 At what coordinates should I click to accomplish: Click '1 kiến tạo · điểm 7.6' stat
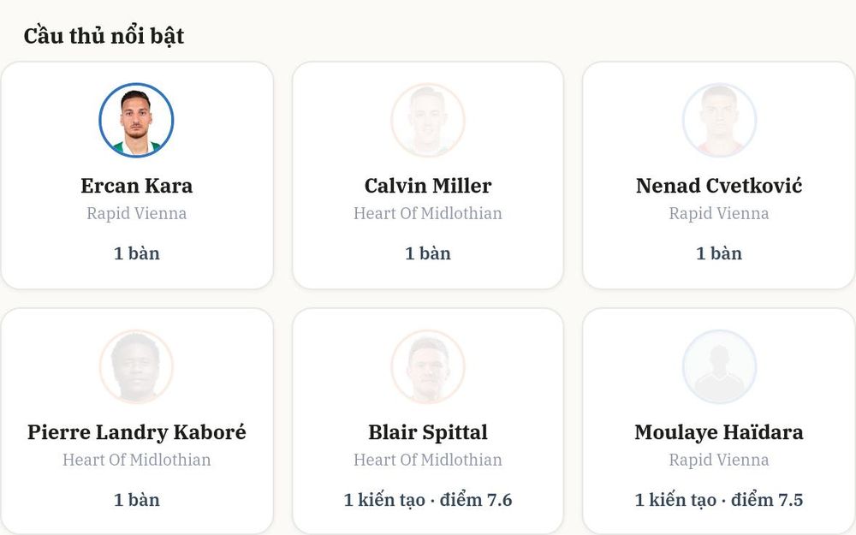click(x=428, y=500)
